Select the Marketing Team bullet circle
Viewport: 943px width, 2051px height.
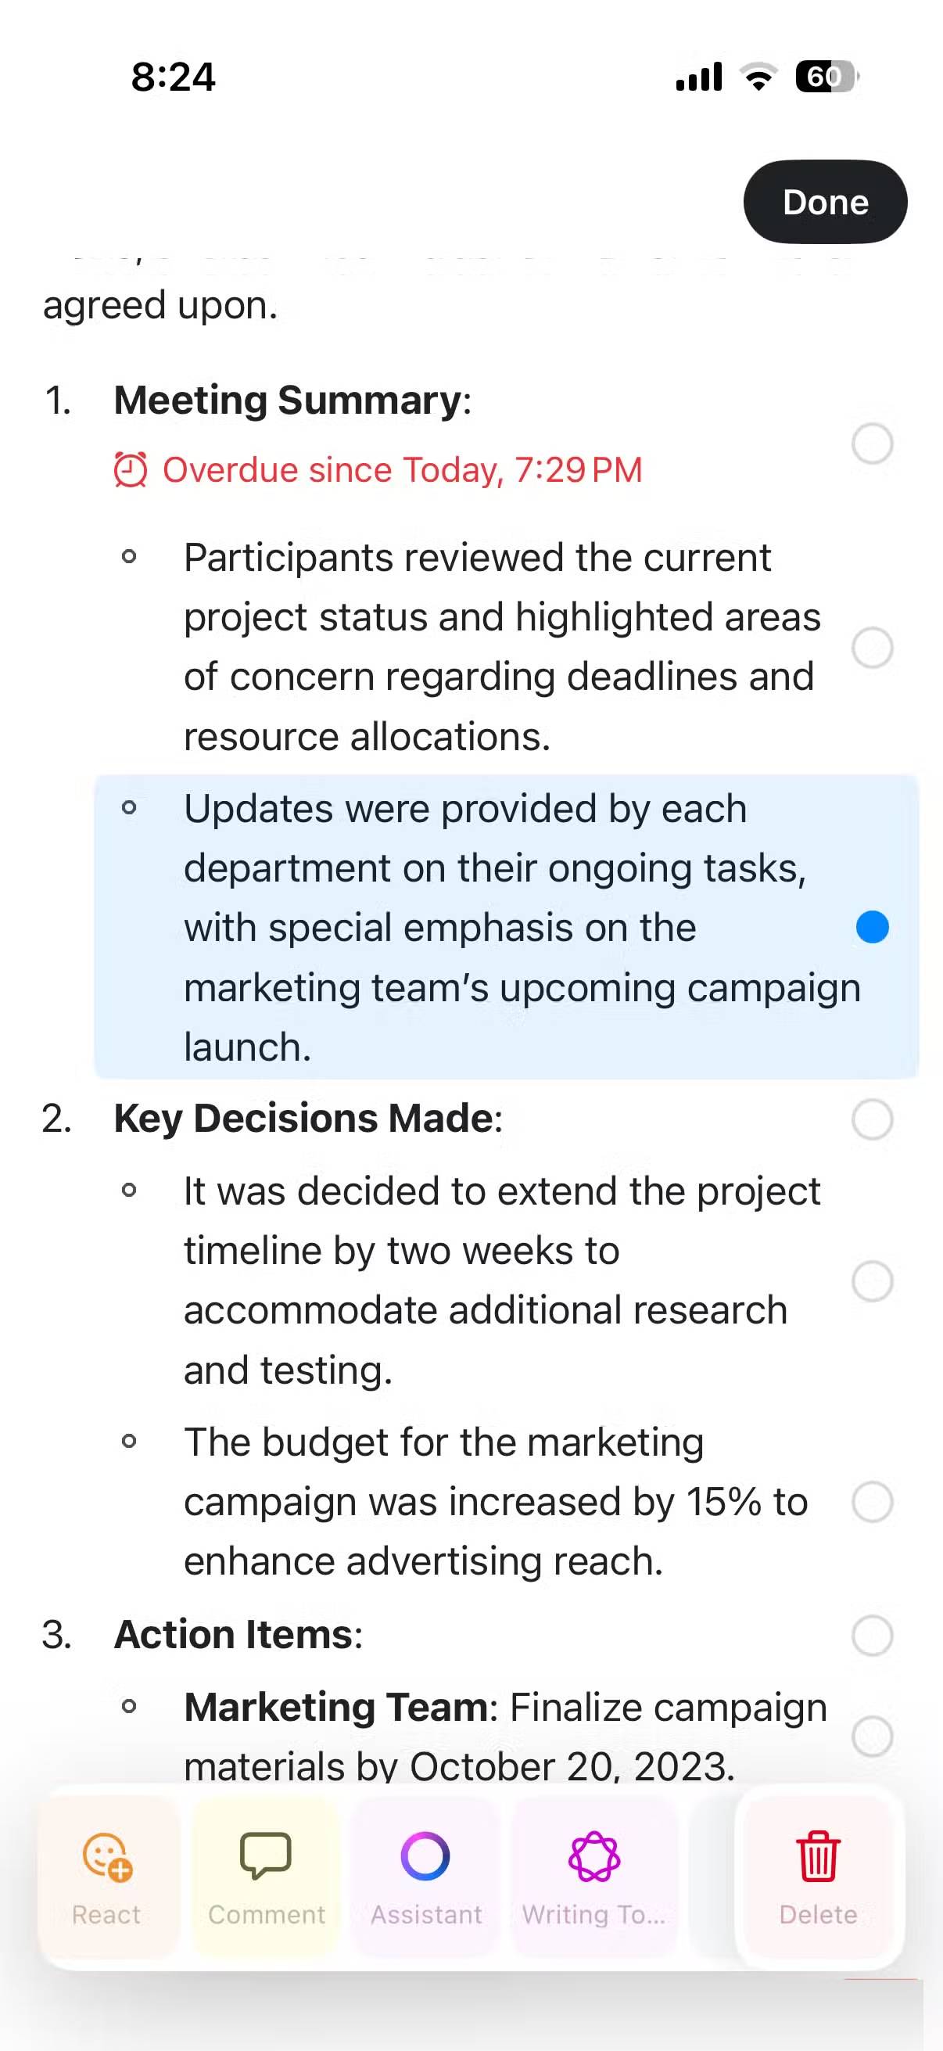pos(872,1736)
